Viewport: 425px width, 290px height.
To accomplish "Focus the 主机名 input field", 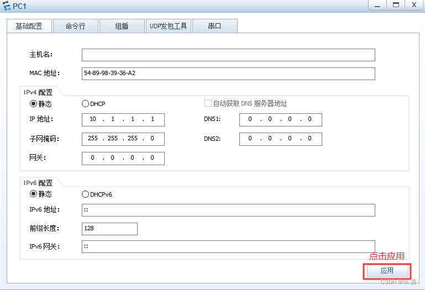I will click(x=228, y=55).
